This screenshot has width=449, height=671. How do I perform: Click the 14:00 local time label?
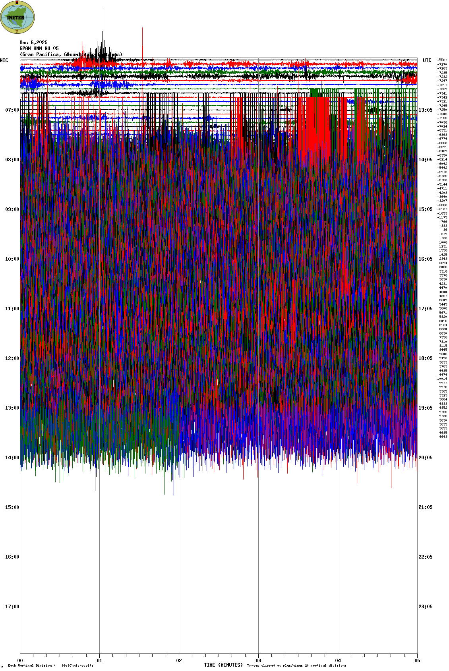[x=12, y=458]
